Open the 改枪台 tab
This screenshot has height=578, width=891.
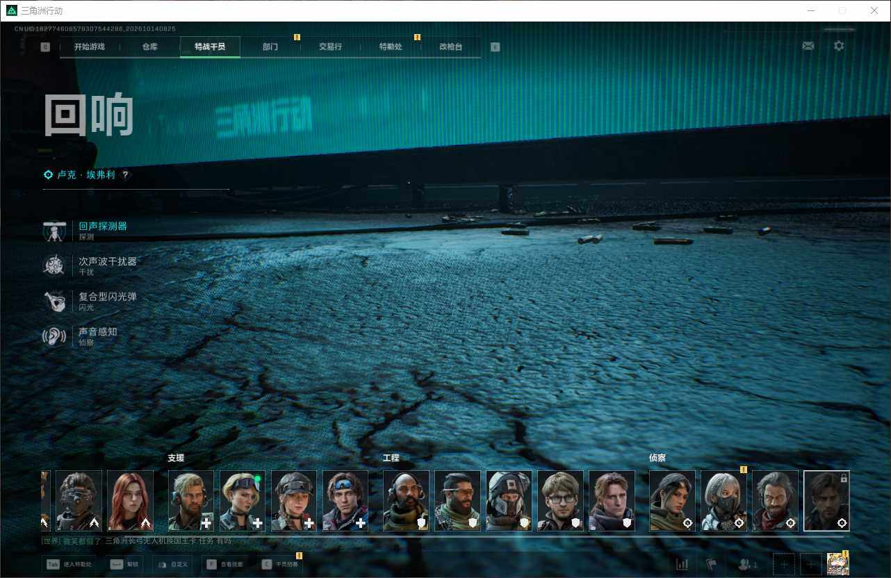click(x=450, y=47)
